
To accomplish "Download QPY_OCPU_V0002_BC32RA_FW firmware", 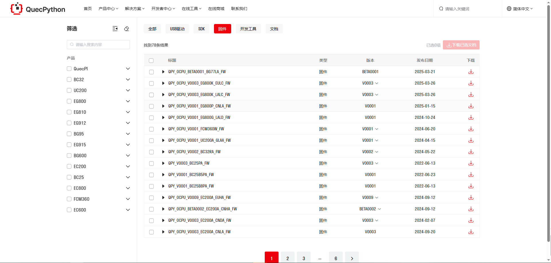I will [471, 152].
